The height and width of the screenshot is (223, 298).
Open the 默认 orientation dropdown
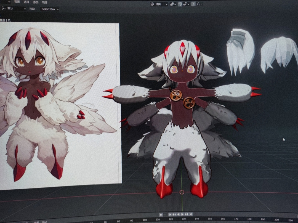pyautogui.click(x=14, y=9)
